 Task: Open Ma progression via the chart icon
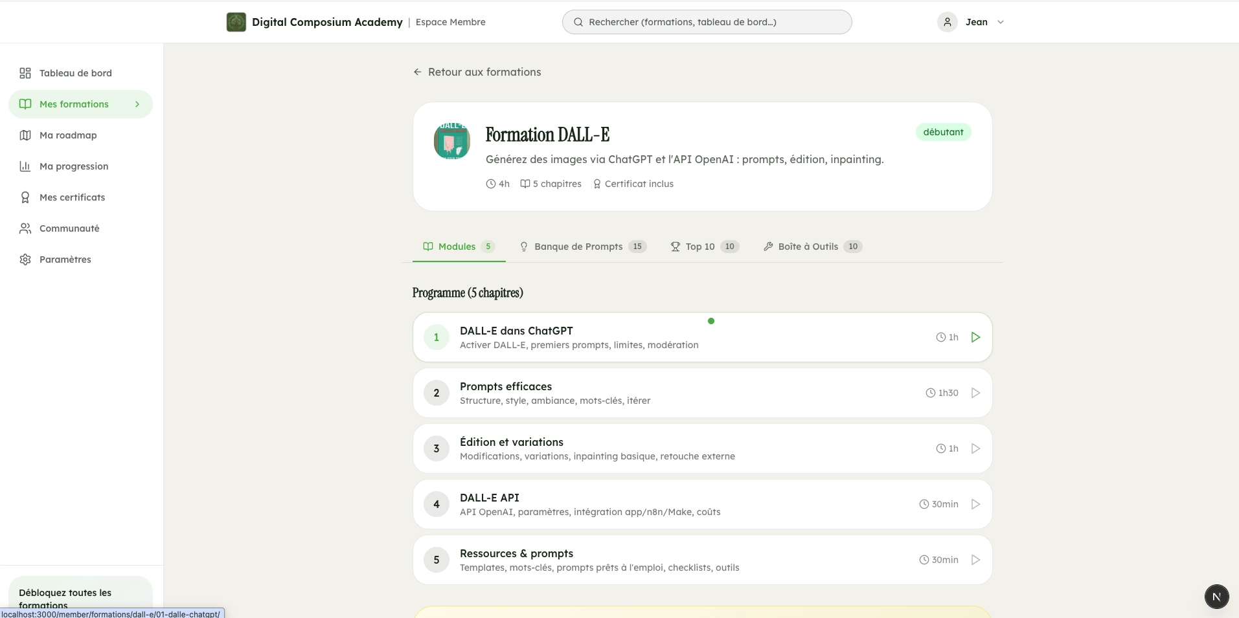(x=25, y=166)
